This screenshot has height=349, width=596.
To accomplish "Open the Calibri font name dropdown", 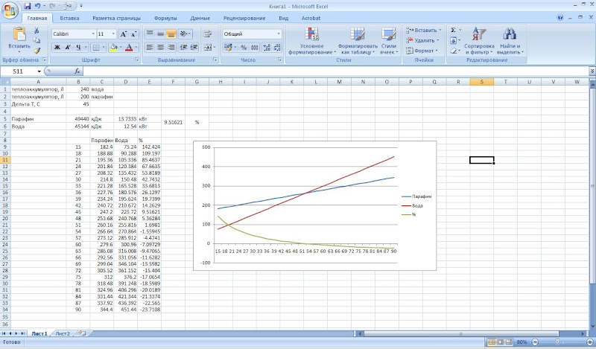I will 92,33.
